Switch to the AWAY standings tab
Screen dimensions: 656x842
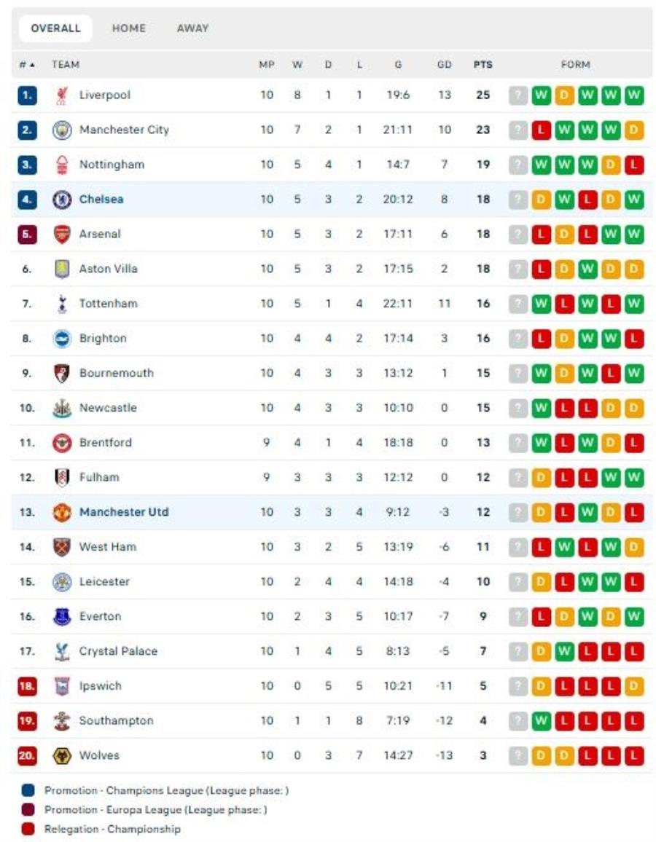click(x=193, y=28)
